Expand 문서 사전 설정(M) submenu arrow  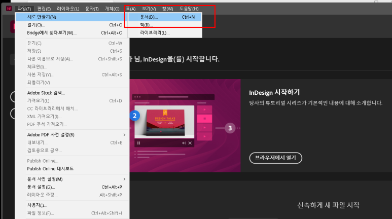click(124, 179)
